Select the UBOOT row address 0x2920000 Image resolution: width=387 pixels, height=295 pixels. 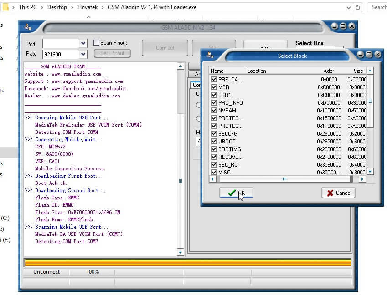(x=329, y=142)
